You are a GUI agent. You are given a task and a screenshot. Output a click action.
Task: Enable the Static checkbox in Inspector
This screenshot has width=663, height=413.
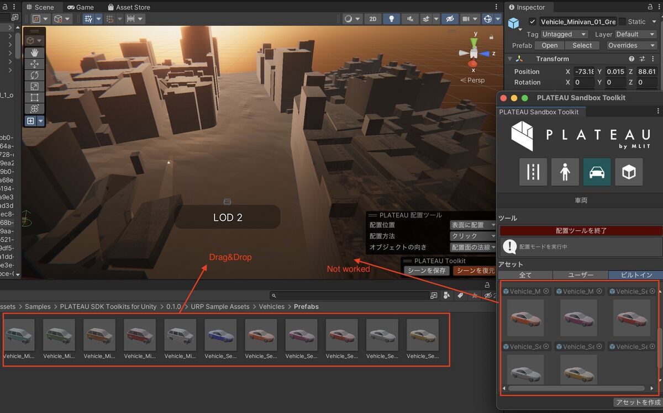622,22
